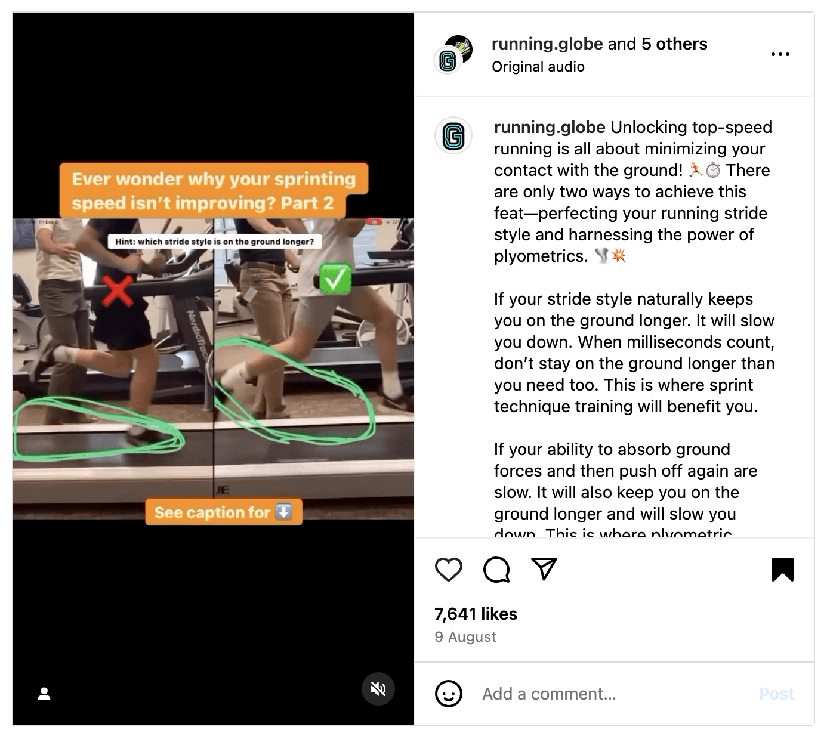Click the red X mark in video
This screenshot has height=739, width=827.
pos(118,290)
